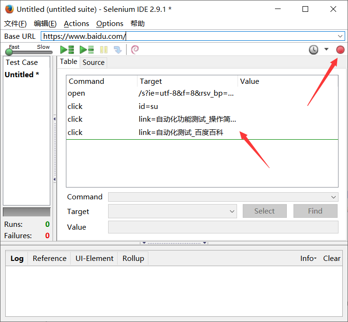The image size is (348, 322).
Task: Expand the scheduler dropdown arrow
Action: [326, 49]
